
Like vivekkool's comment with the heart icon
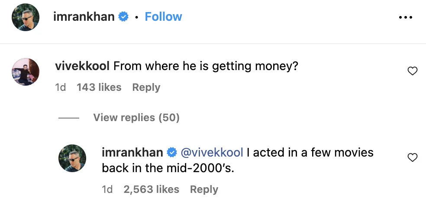413,71
